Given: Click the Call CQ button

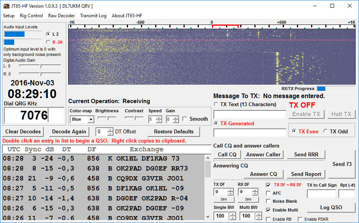Looking at the screenshot, I should click(227, 154).
